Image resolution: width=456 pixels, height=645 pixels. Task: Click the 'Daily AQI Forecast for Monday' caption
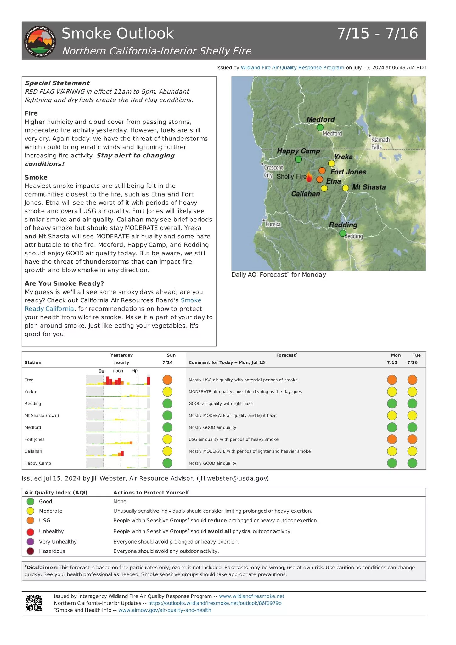pyautogui.click(x=279, y=274)
